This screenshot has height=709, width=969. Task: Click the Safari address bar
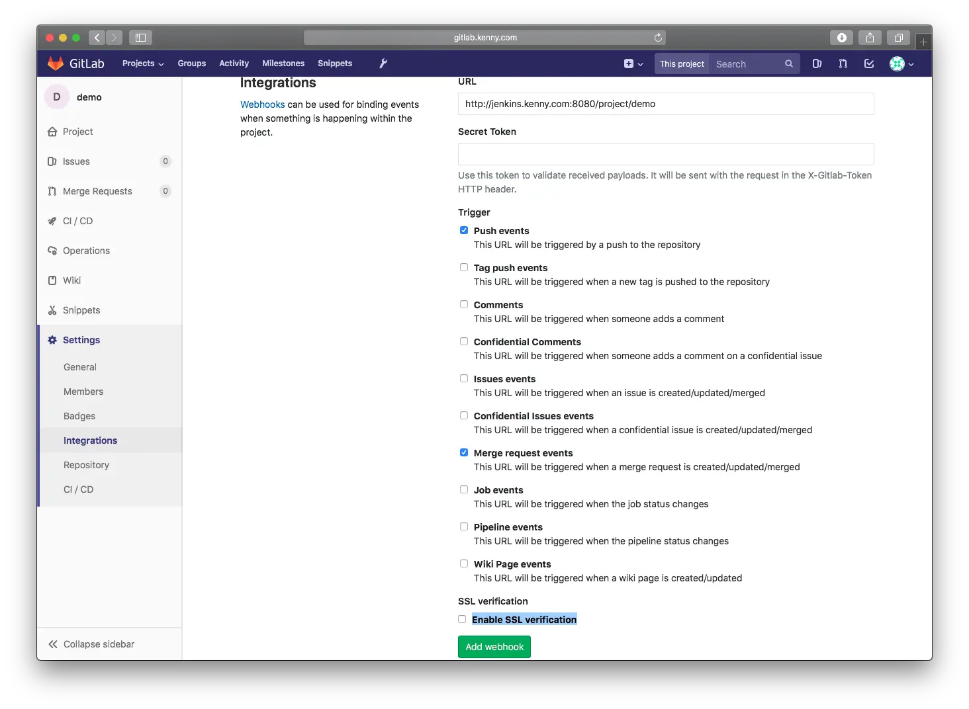(484, 38)
